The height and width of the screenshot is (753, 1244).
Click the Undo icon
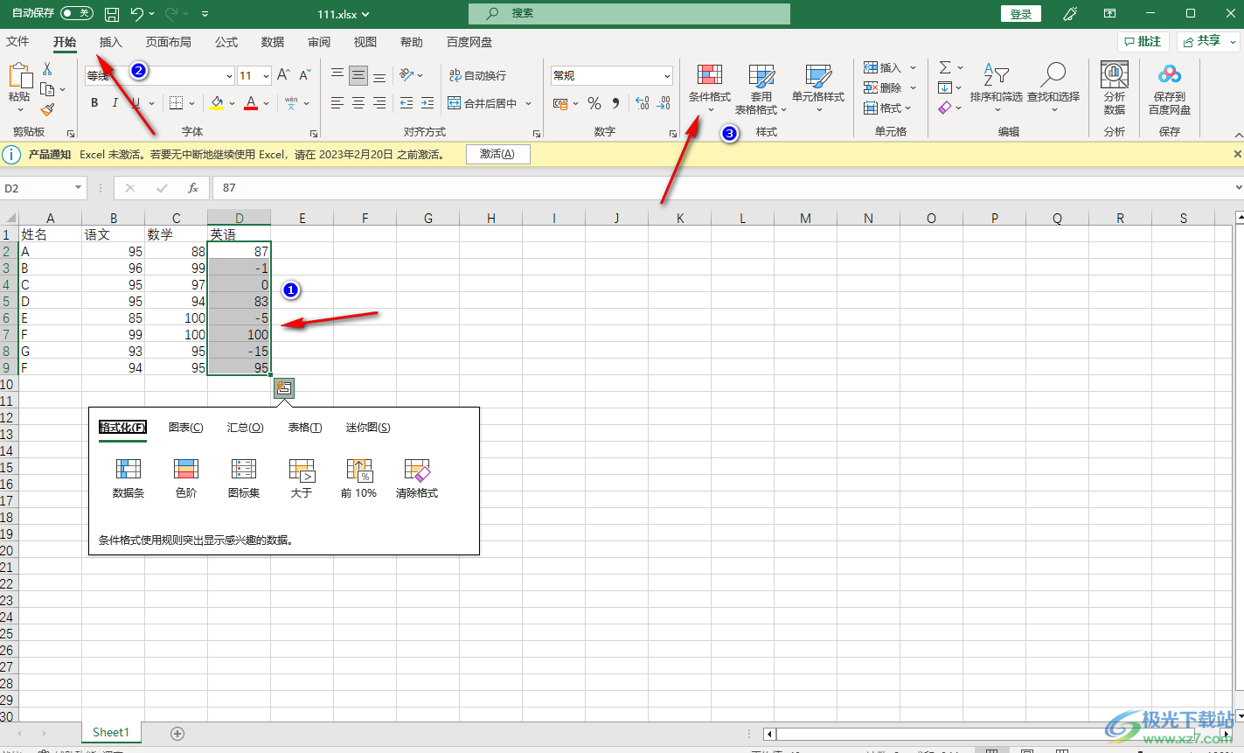coord(136,14)
